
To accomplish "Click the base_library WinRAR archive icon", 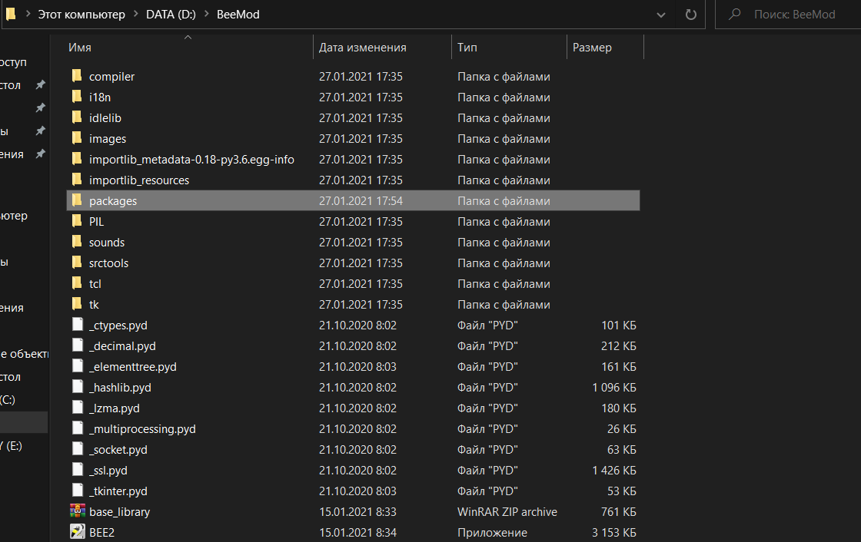I will pyautogui.click(x=77, y=511).
